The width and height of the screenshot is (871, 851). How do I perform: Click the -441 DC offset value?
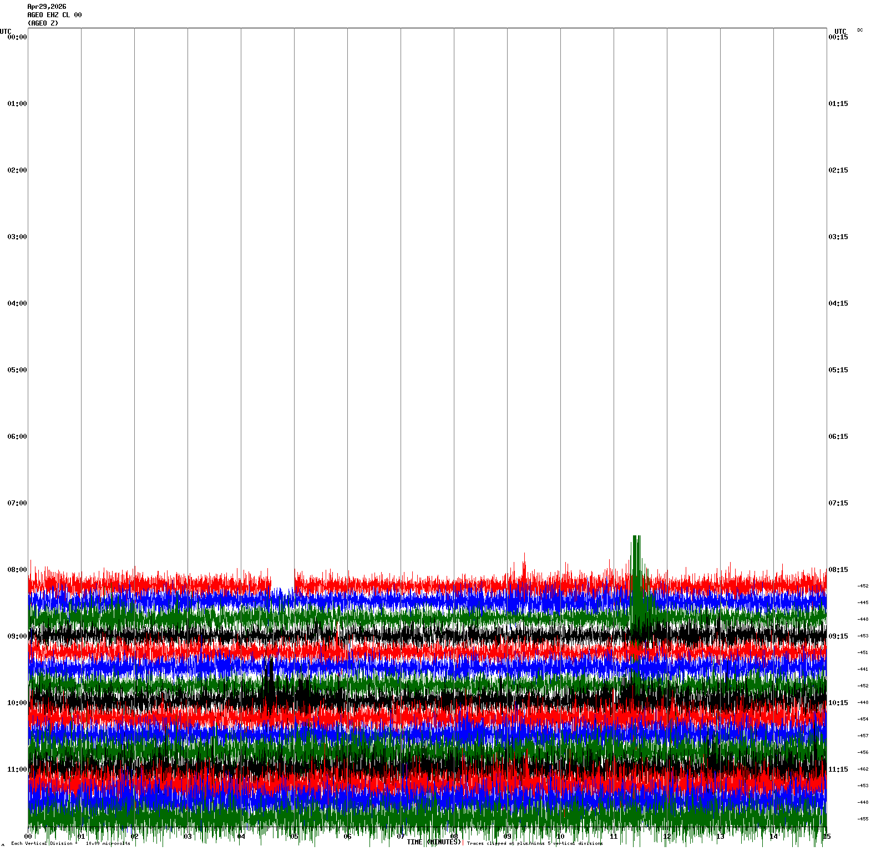pos(863,669)
